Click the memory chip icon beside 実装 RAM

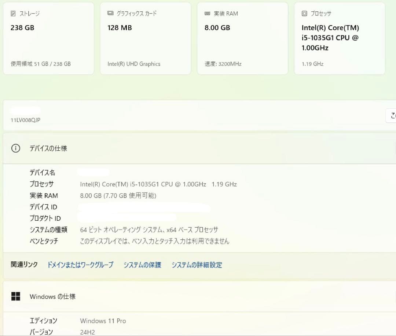click(x=208, y=14)
